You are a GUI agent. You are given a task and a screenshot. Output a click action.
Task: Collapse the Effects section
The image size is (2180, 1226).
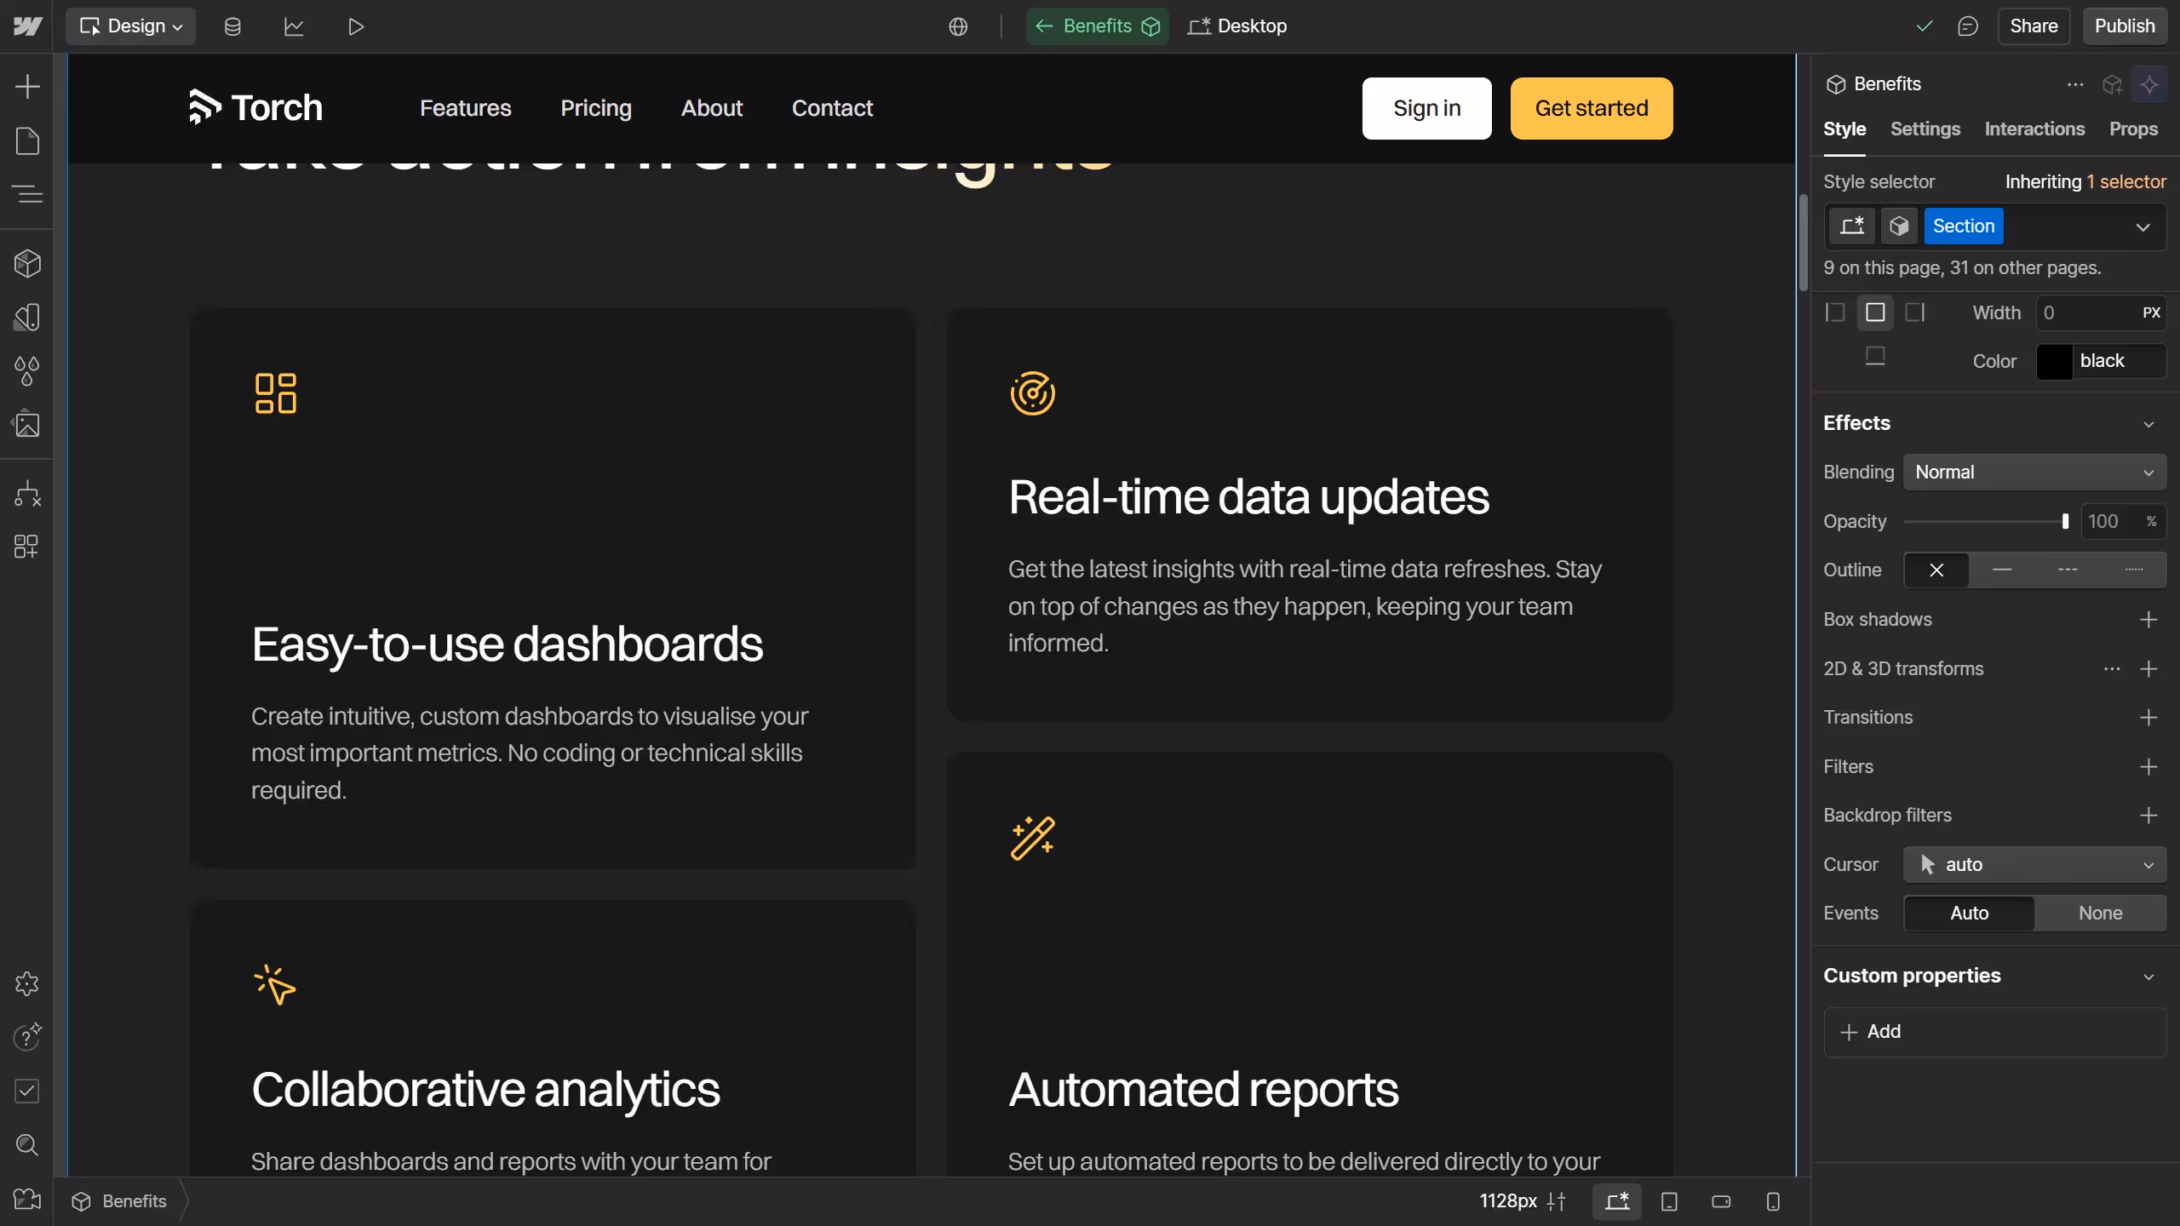coord(2148,423)
